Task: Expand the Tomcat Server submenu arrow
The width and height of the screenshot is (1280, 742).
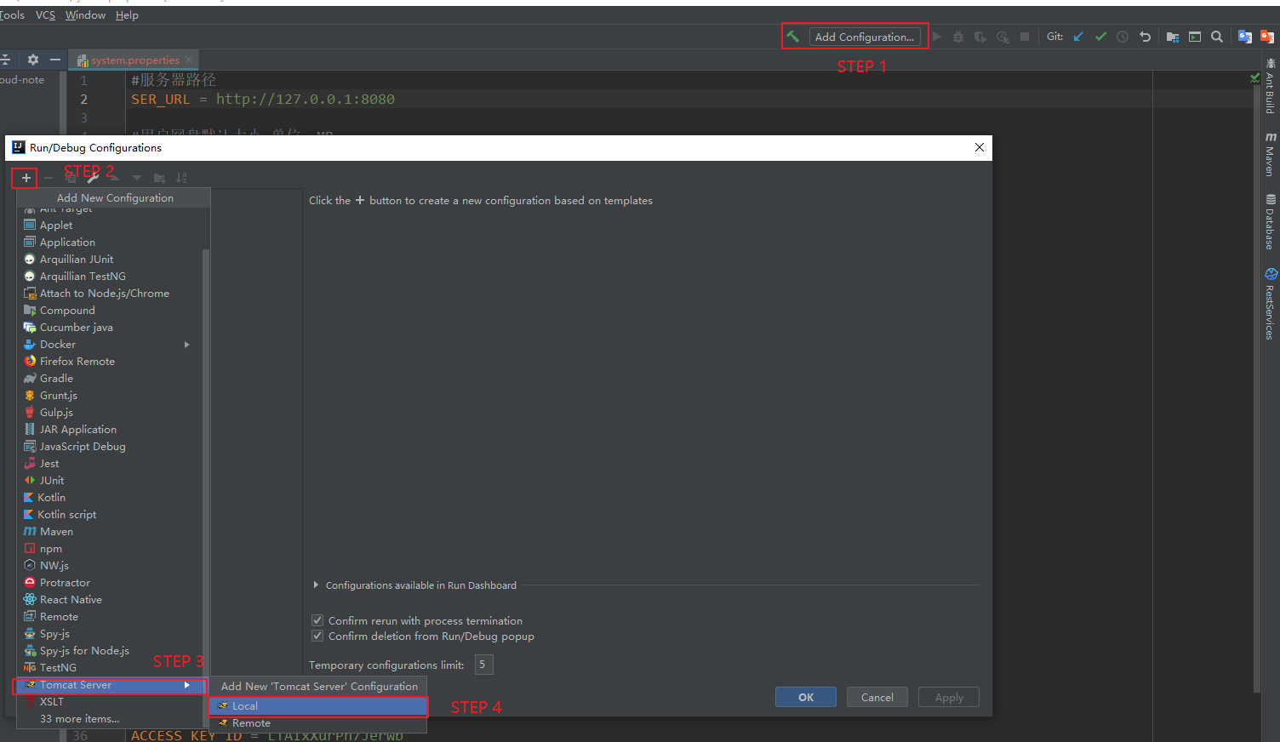Action: click(x=187, y=684)
